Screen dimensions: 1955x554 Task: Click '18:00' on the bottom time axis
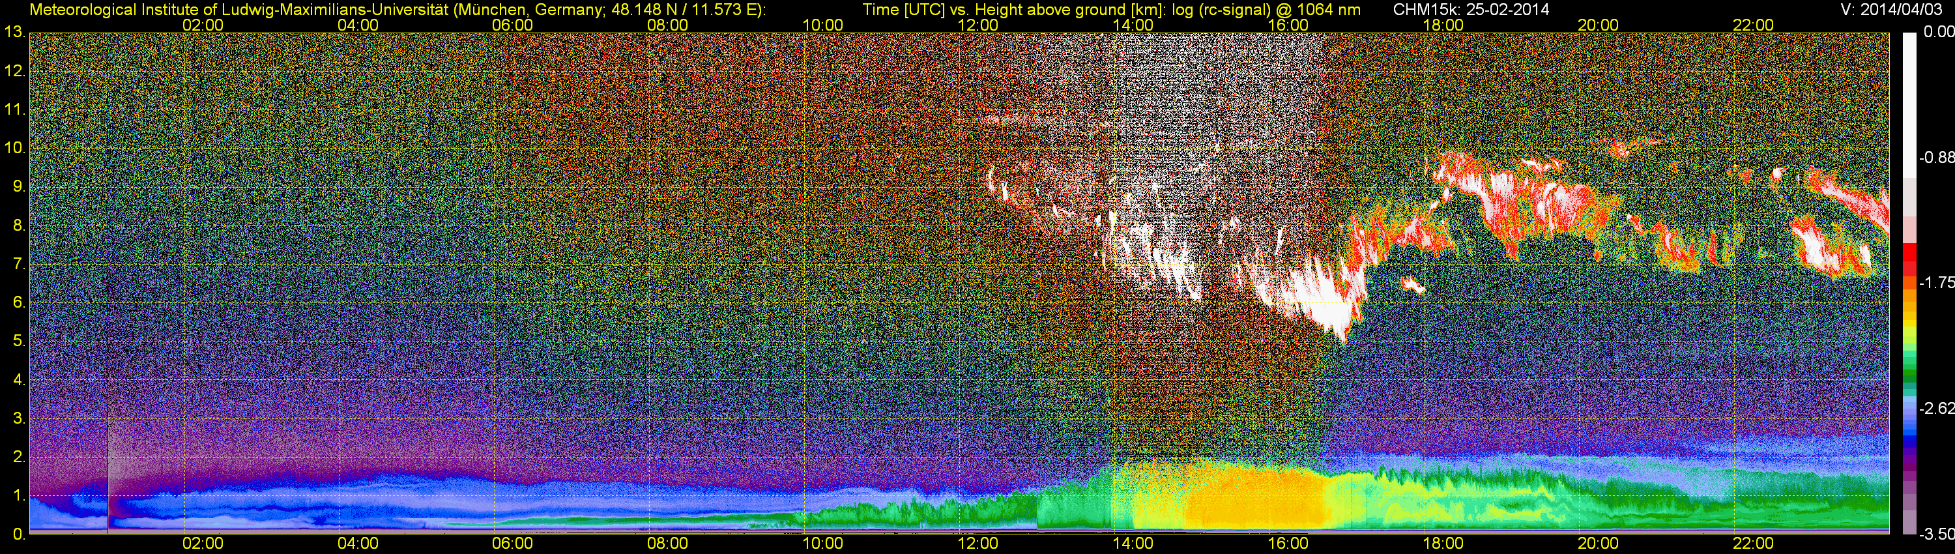[x=1443, y=544]
